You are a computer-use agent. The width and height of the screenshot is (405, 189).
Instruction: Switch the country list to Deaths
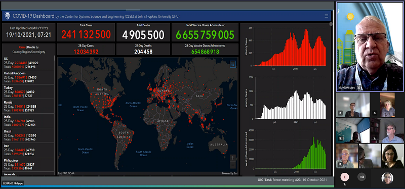(x=31, y=47)
